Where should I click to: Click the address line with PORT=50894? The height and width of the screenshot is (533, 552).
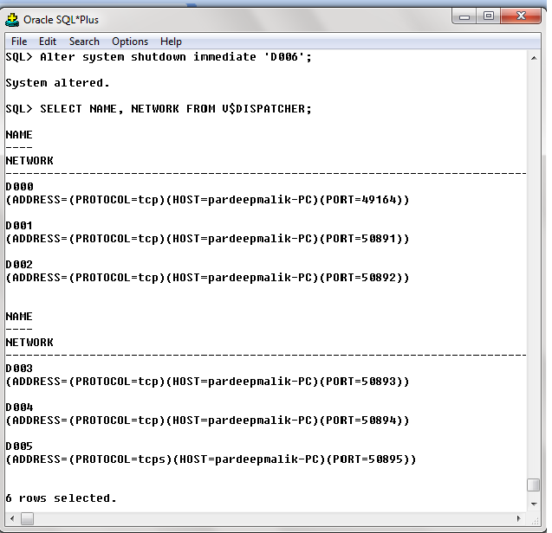208,421
